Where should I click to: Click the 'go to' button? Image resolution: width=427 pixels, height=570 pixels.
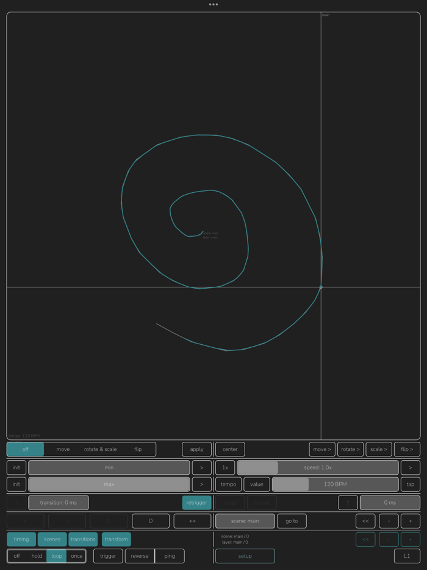(x=292, y=521)
